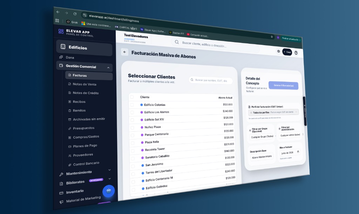Viewport: 359px width, 214px height.
Task: Expand the Mantenimiento section chevron
Action: [x=109, y=170]
